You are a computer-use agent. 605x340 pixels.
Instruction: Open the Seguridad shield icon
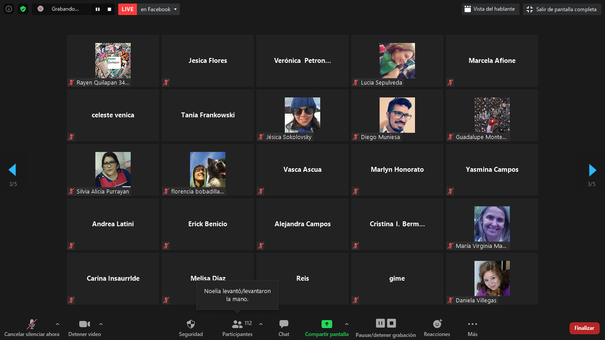click(x=191, y=324)
